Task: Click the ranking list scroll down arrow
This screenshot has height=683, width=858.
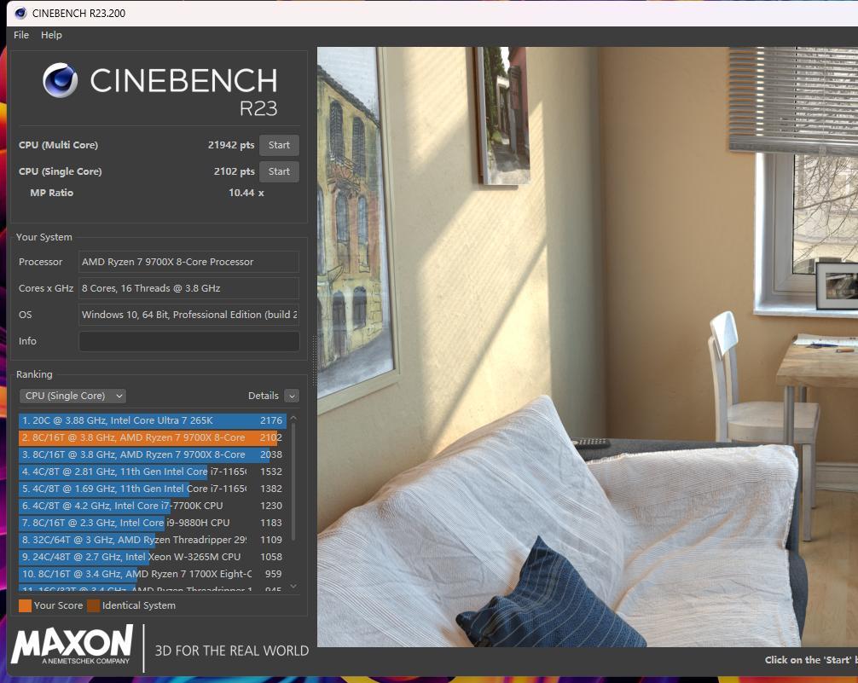Action: (293, 586)
